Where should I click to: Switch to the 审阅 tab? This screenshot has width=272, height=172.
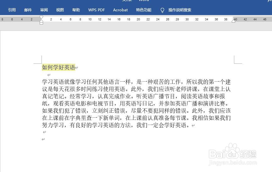pyautogui.click(x=44, y=10)
